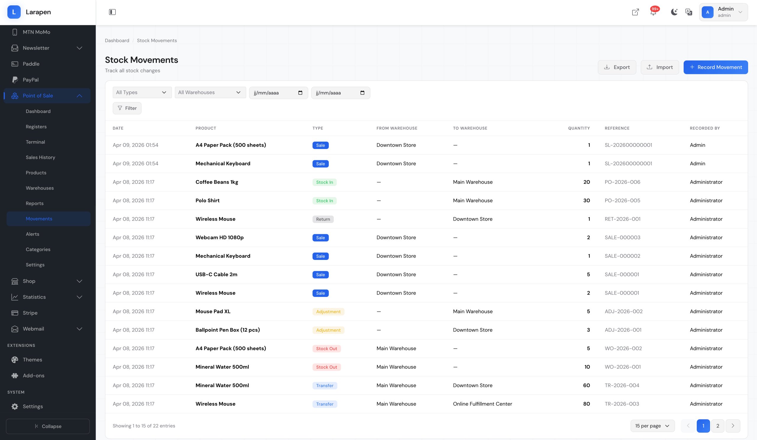Open the All Types dropdown
Image resolution: width=757 pixels, height=440 pixels.
142,93
